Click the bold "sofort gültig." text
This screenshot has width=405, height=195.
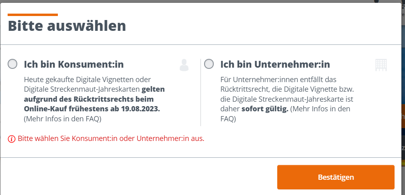[265, 109]
